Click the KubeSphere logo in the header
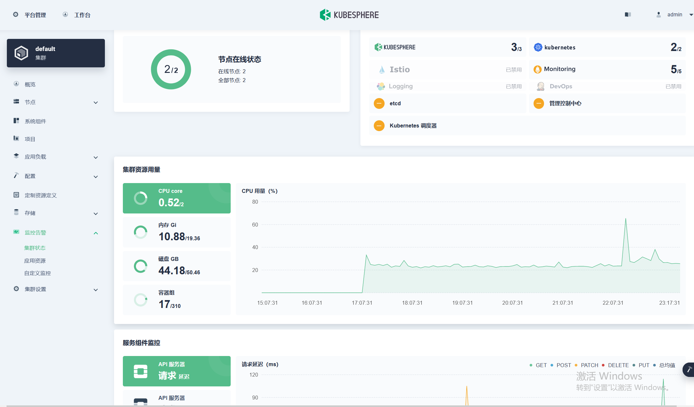 [x=349, y=15]
